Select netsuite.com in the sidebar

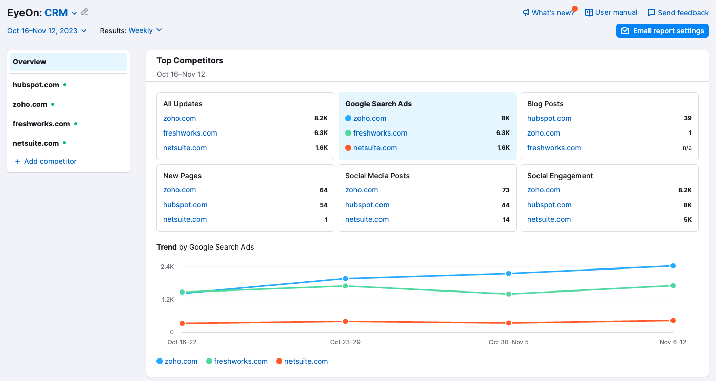(x=36, y=143)
